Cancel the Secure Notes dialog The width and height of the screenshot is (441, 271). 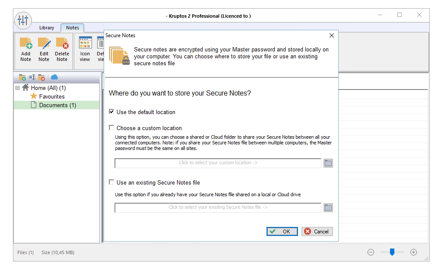(317, 232)
